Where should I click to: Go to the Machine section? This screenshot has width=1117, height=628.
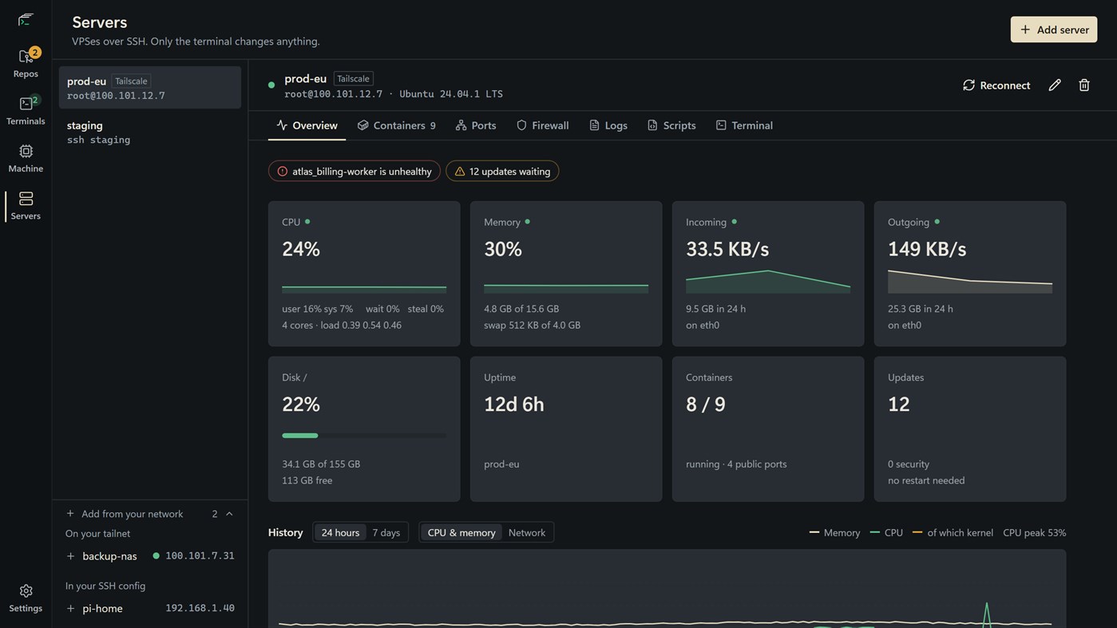click(x=26, y=158)
